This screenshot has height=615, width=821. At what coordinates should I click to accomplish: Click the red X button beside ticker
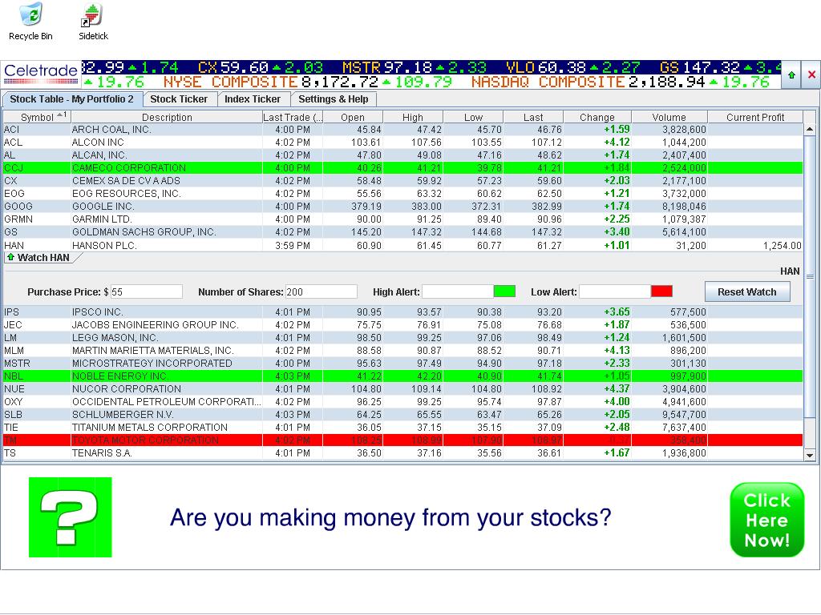tap(811, 74)
